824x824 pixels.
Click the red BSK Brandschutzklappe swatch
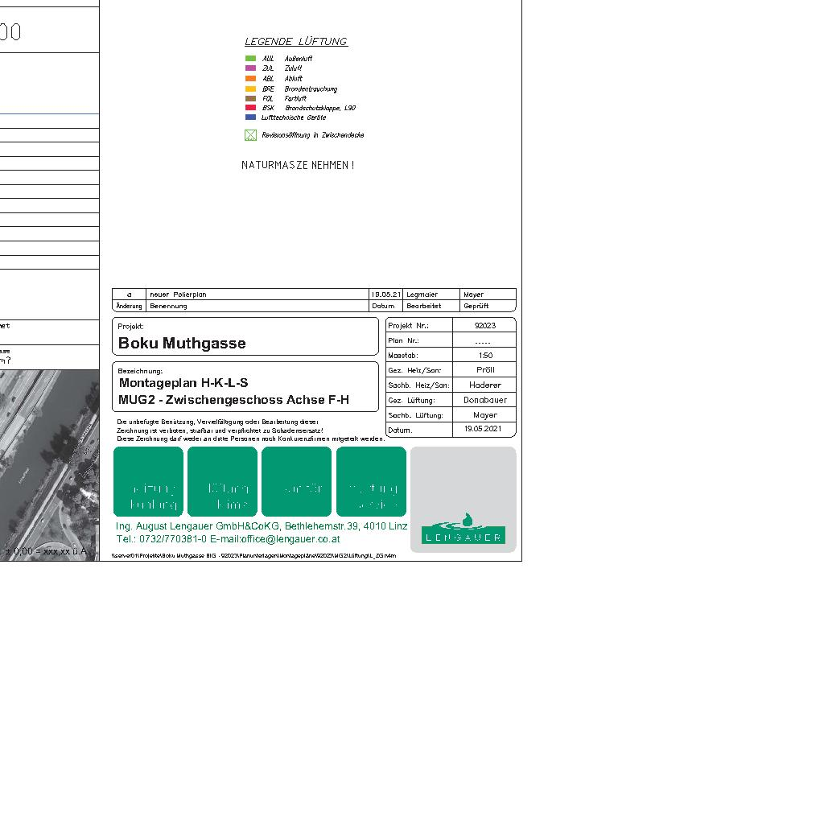tap(250, 108)
